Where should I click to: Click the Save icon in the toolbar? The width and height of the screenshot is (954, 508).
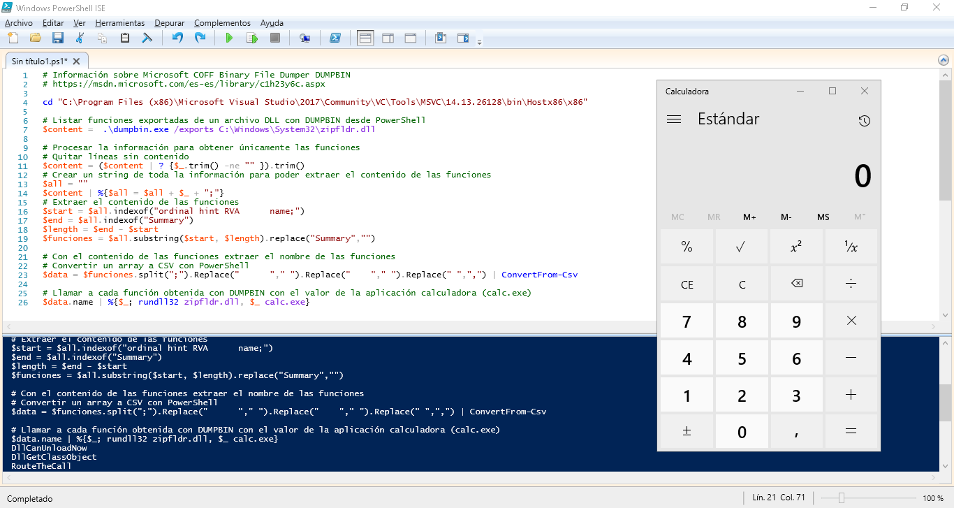click(58, 38)
